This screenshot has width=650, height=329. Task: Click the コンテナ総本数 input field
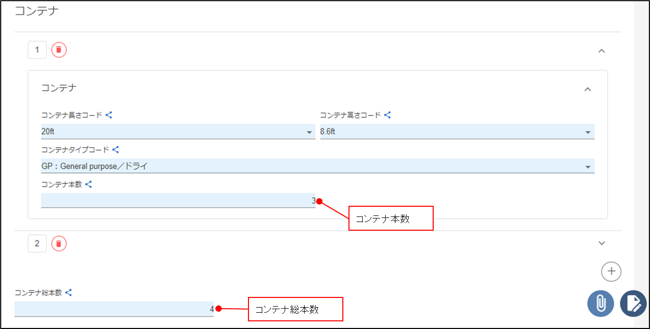pos(113,309)
